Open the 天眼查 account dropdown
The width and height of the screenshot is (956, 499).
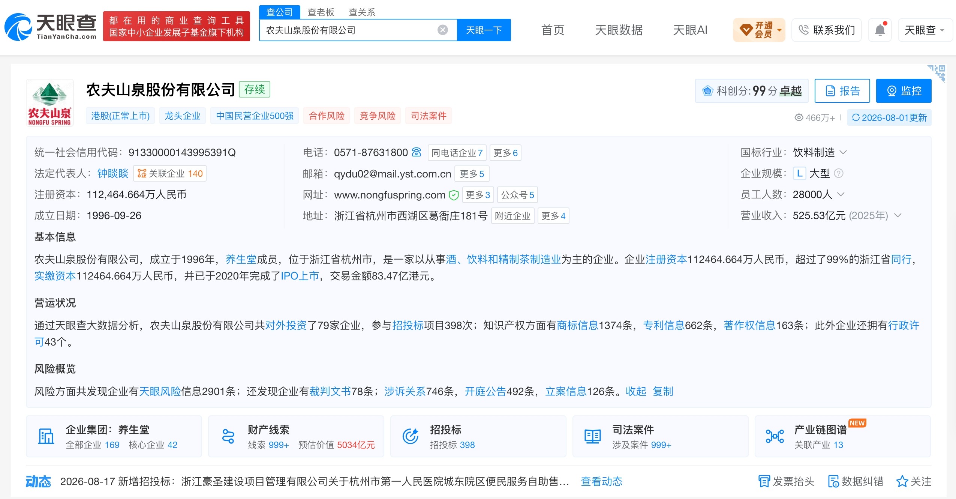coord(925,30)
